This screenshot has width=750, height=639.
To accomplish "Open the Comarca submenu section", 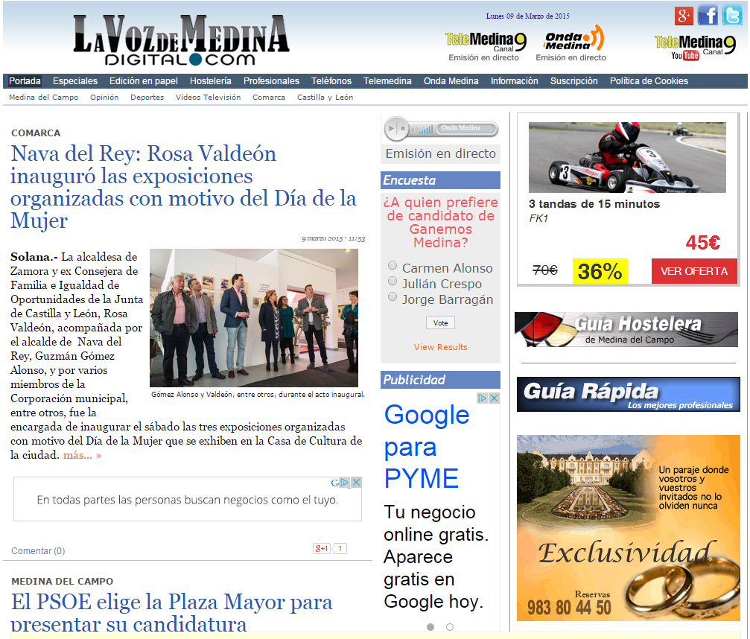I will point(269,97).
